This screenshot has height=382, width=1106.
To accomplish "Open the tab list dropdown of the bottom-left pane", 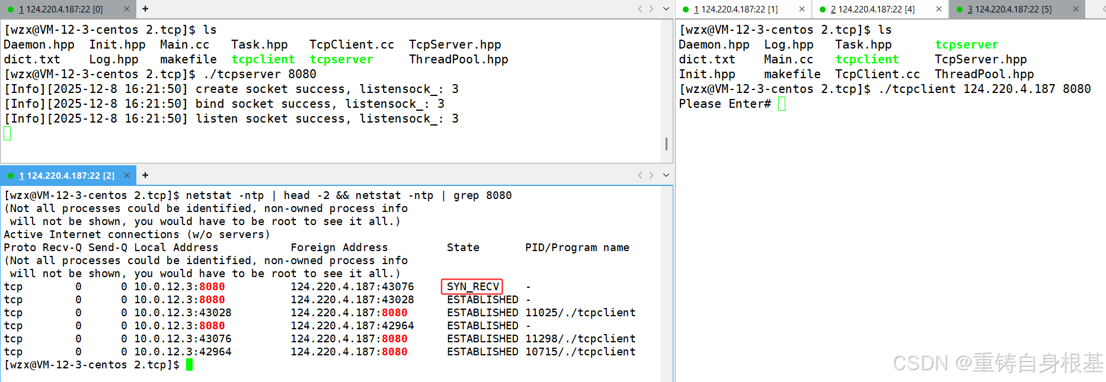I will pos(666,175).
